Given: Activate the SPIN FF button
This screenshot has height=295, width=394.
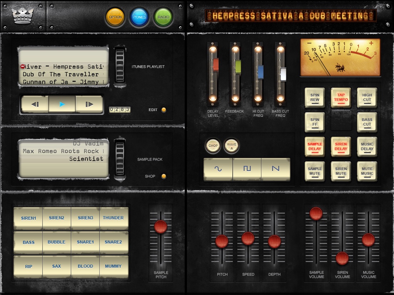Looking at the screenshot, I should 315,122.
